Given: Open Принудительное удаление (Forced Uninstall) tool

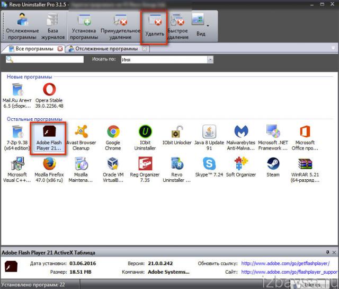Looking at the screenshot, I should (120, 26).
